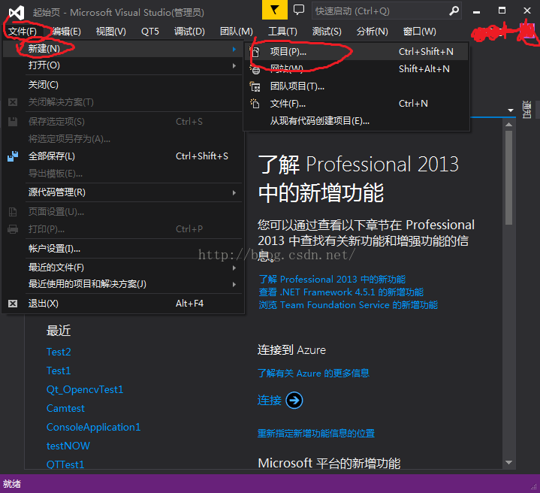Open the 编辑(E) menu

click(67, 32)
